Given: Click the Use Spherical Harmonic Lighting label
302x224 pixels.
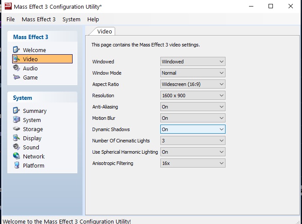Looking at the screenshot, I should (125, 152).
